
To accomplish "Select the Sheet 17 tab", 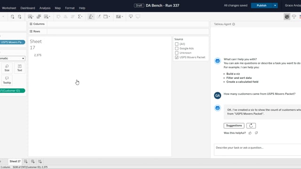I will (x=15, y=161).
